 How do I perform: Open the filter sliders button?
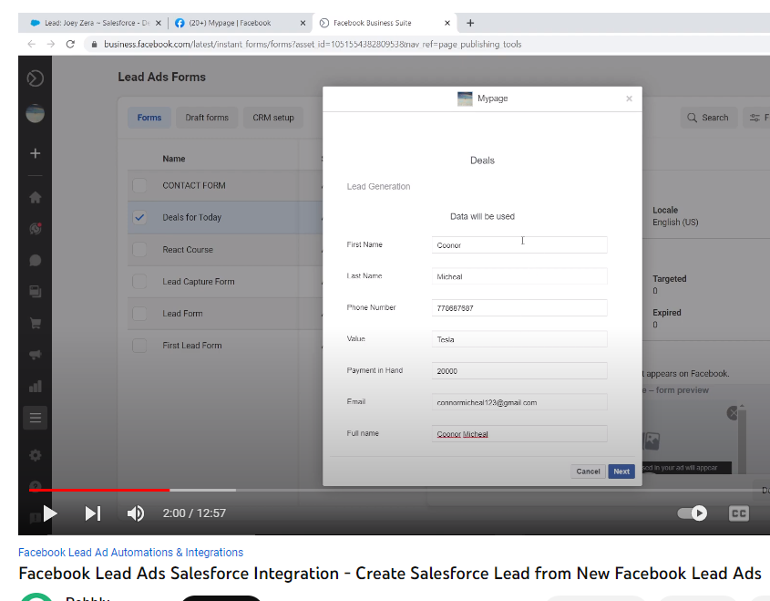pyautogui.click(x=756, y=118)
